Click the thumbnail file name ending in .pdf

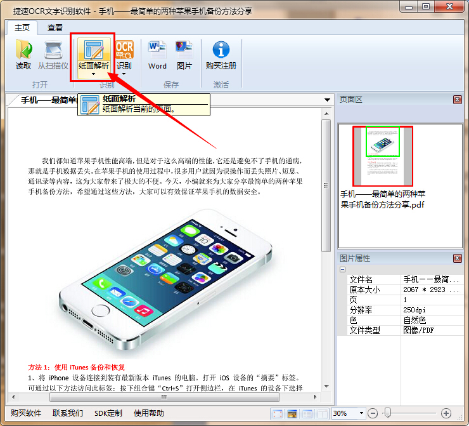(383, 199)
